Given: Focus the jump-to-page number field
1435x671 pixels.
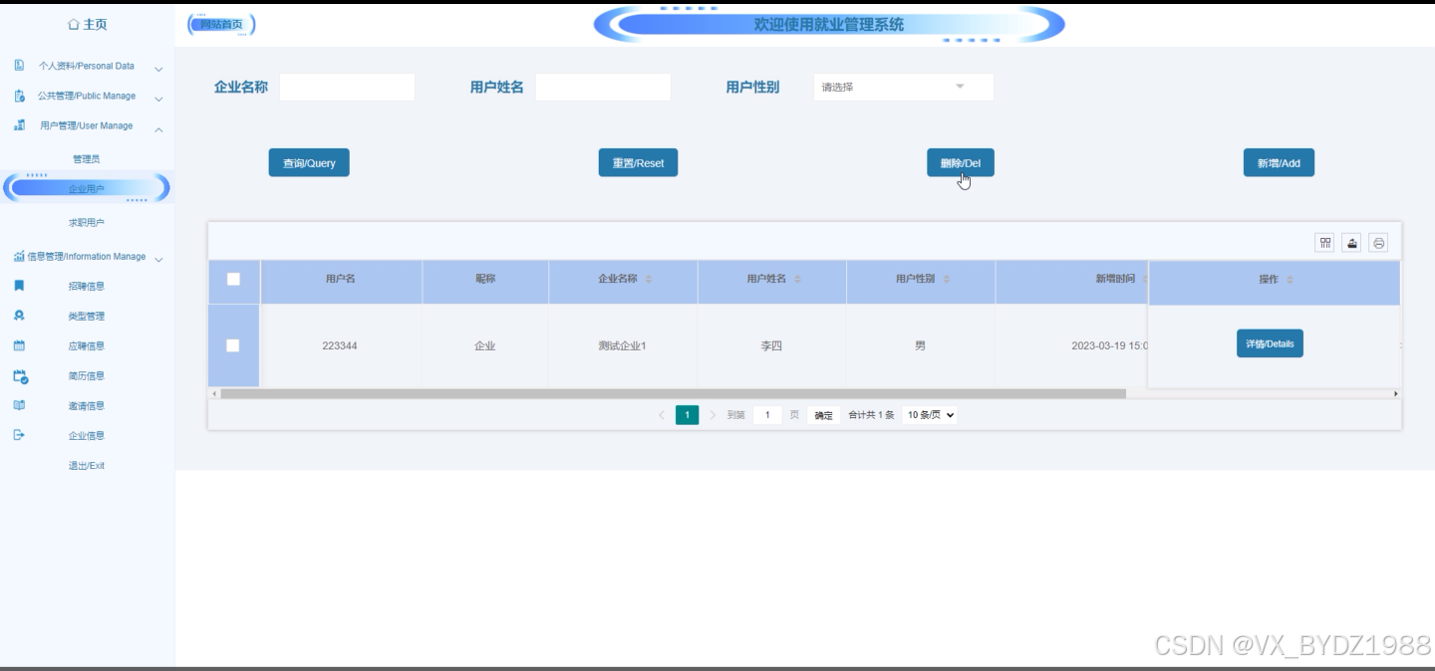Looking at the screenshot, I should point(767,415).
